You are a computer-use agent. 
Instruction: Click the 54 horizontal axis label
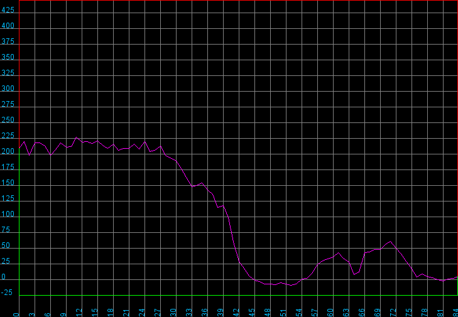click(299, 313)
